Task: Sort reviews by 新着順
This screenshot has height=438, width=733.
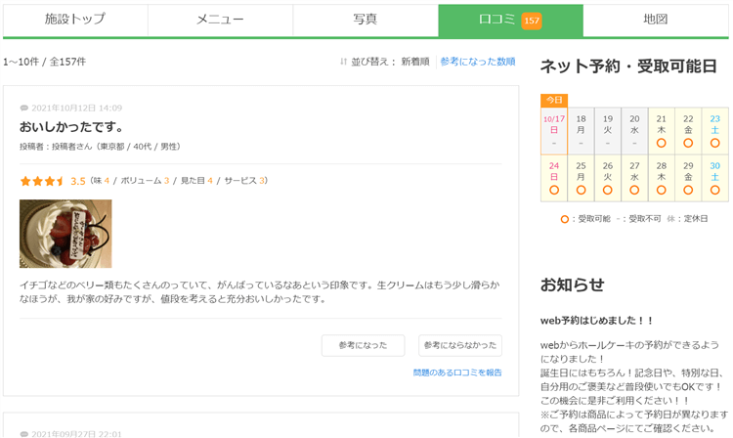Action: point(414,62)
